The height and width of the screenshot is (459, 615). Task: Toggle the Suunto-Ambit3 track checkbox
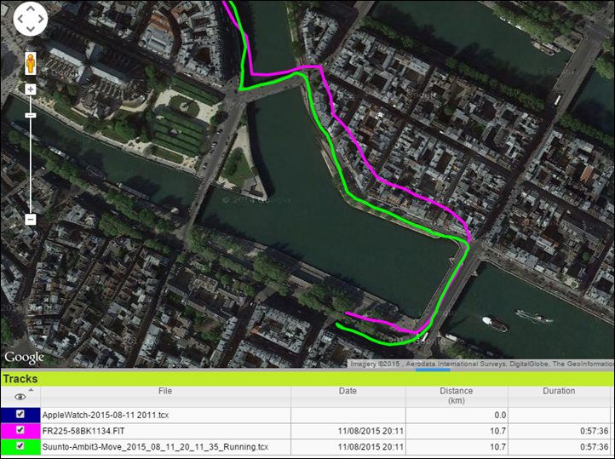(x=20, y=446)
